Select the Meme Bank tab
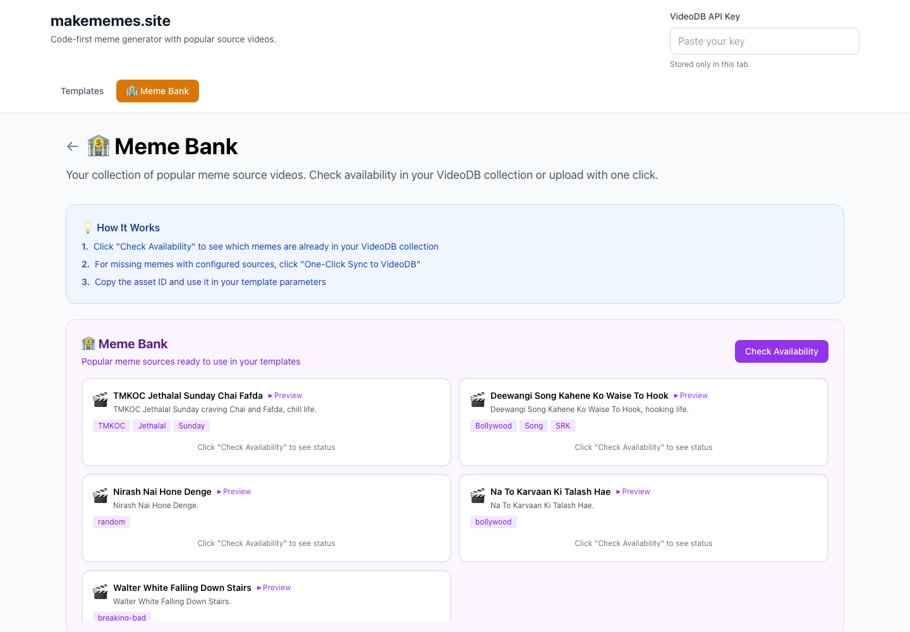Screen dimensions: 910x632 157,91
